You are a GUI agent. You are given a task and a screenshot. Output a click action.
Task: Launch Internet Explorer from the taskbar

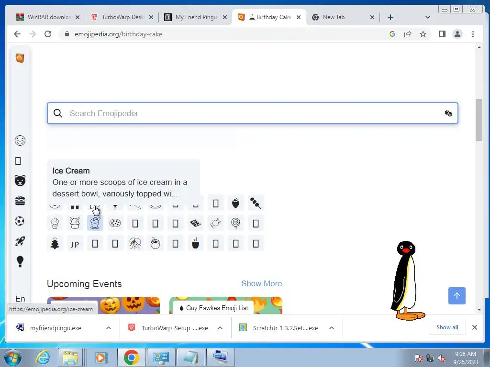click(x=42, y=357)
